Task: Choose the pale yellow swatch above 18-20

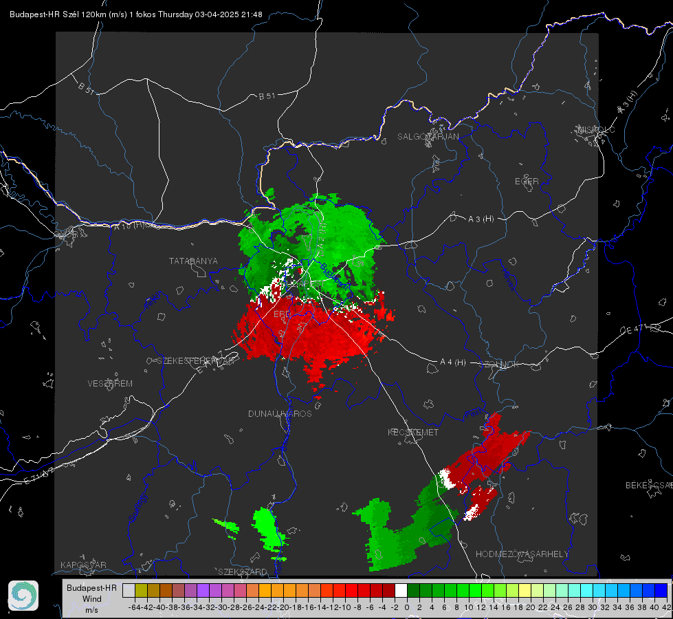Action: pos(525,591)
